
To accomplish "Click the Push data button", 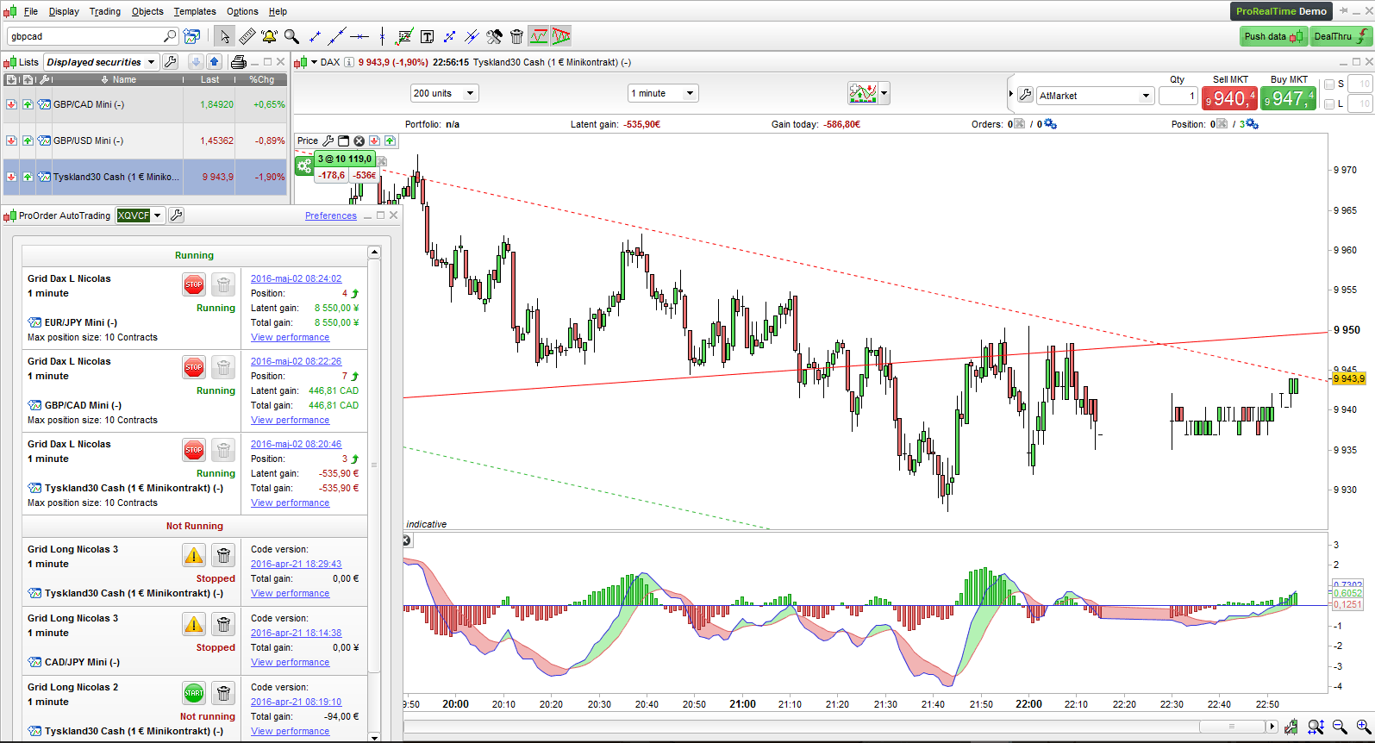I will coord(1273,36).
